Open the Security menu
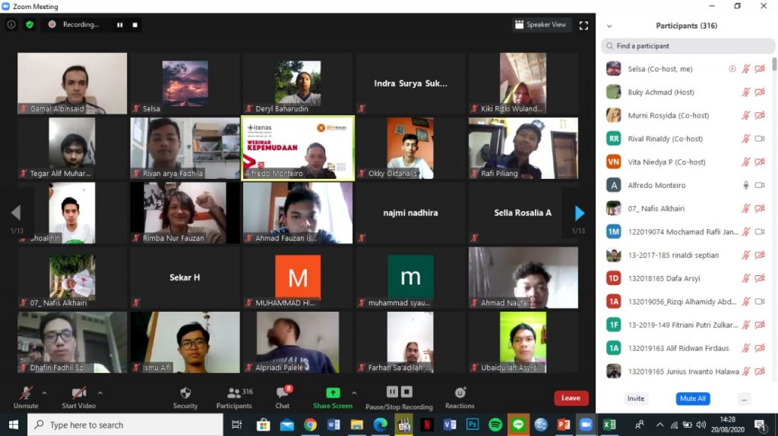 click(x=185, y=398)
